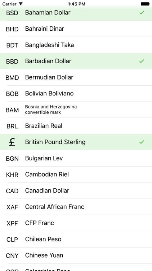
Task: Click the battery icon in status bar
Action: click(x=145, y=4)
